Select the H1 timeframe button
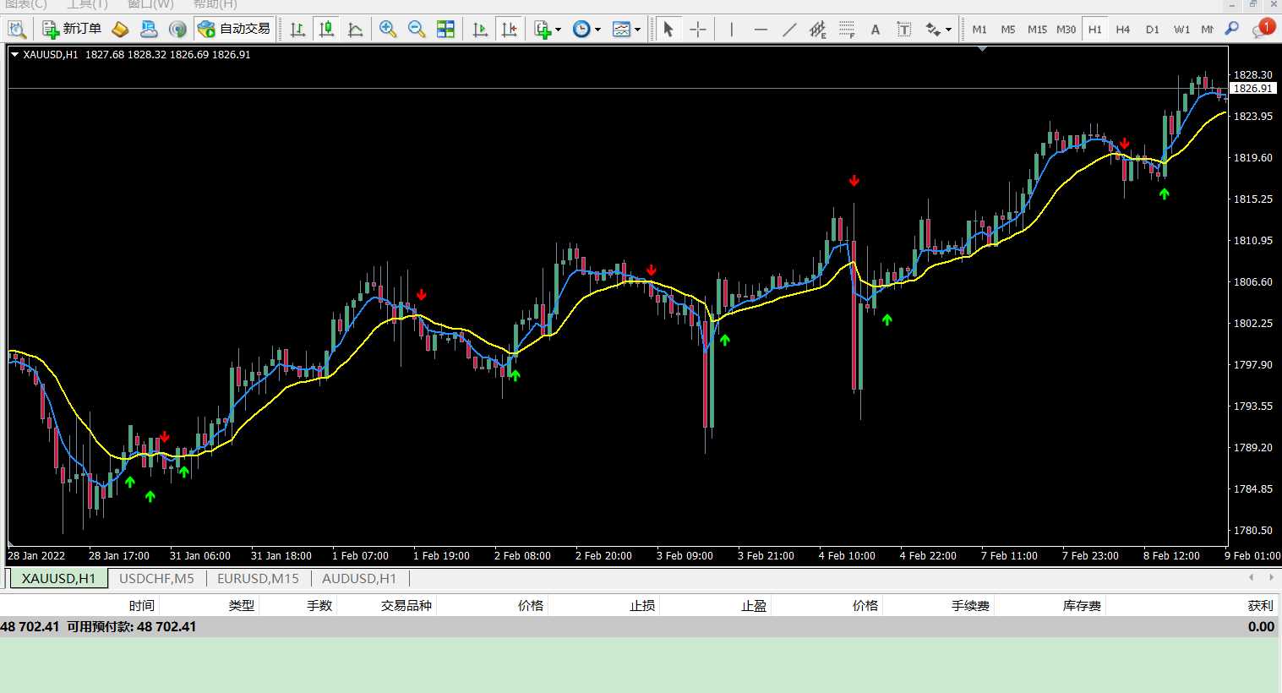Image resolution: width=1282 pixels, height=693 pixels. click(x=1095, y=30)
